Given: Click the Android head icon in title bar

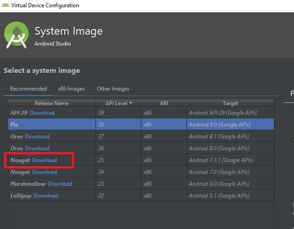Looking at the screenshot, I should coord(5,5).
